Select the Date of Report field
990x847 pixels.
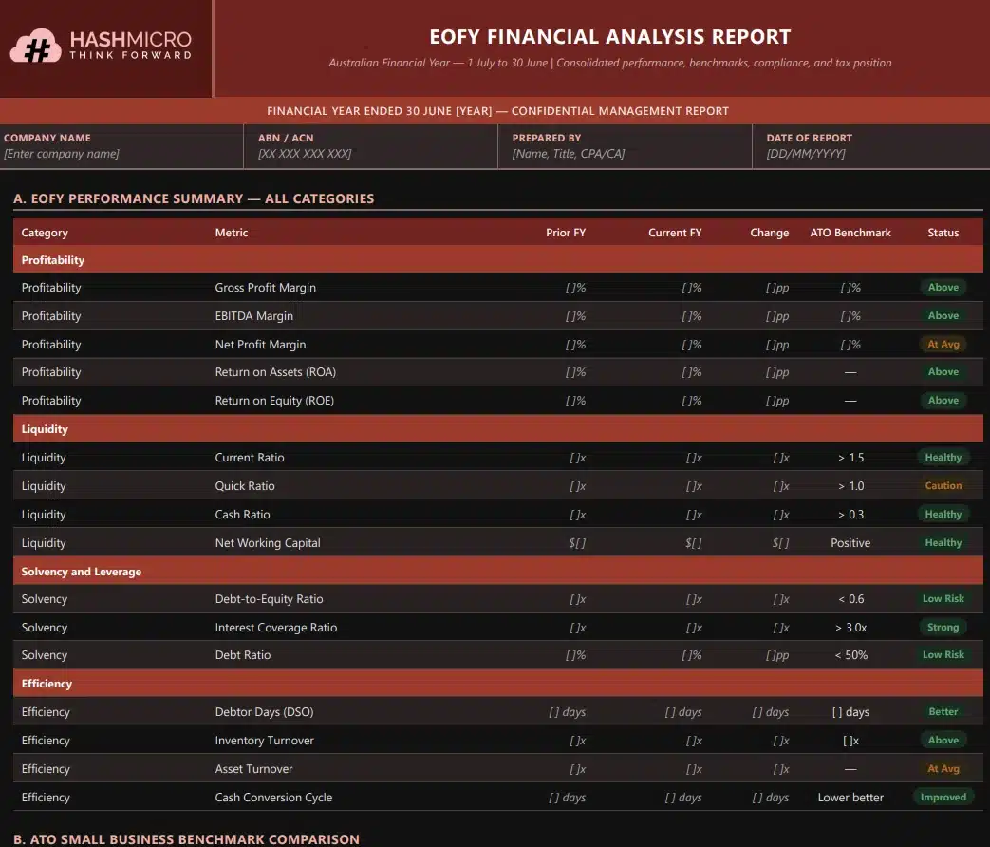click(x=806, y=154)
